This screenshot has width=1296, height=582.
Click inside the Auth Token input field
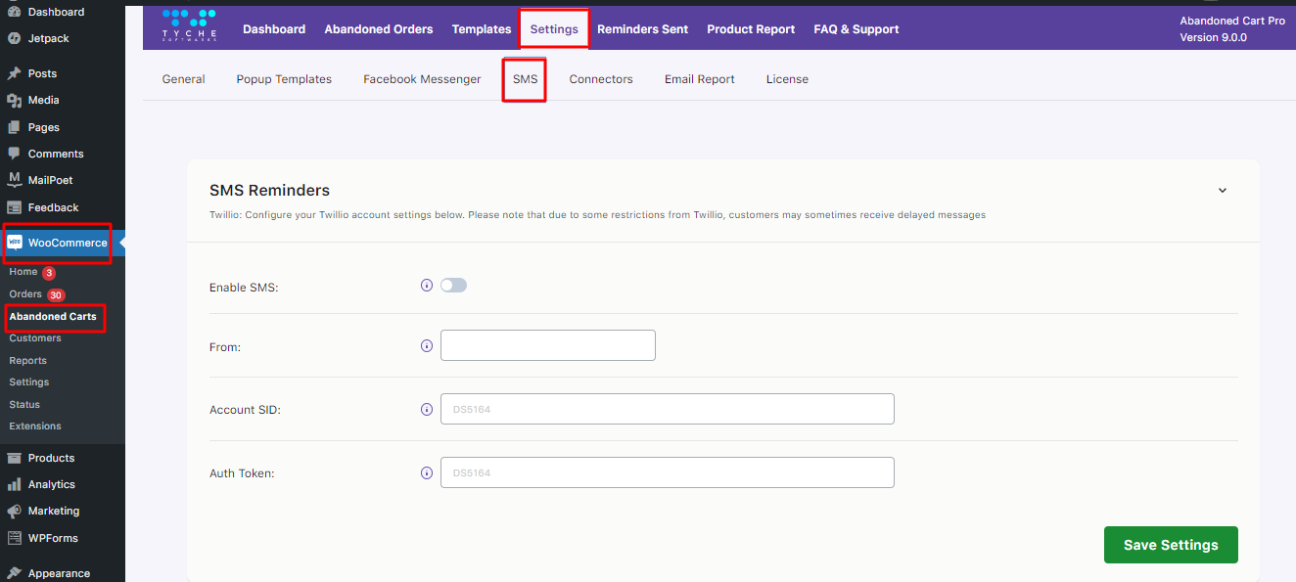coord(668,472)
